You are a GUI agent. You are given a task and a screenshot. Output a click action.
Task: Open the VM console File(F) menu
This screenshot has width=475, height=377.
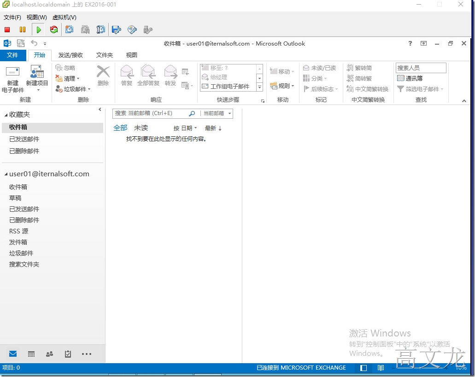click(12, 17)
